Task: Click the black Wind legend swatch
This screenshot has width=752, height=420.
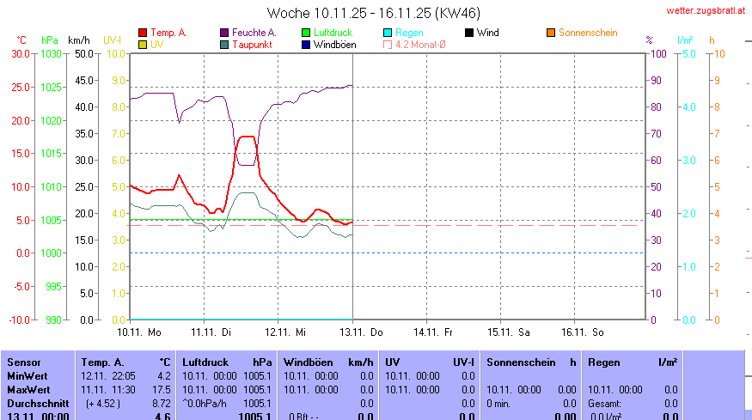Action: click(469, 33)
